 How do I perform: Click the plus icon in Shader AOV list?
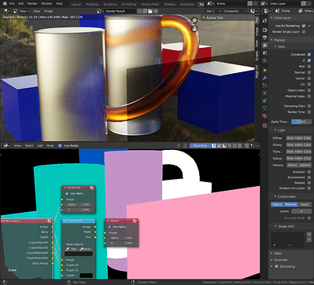(x=309, y=234)
